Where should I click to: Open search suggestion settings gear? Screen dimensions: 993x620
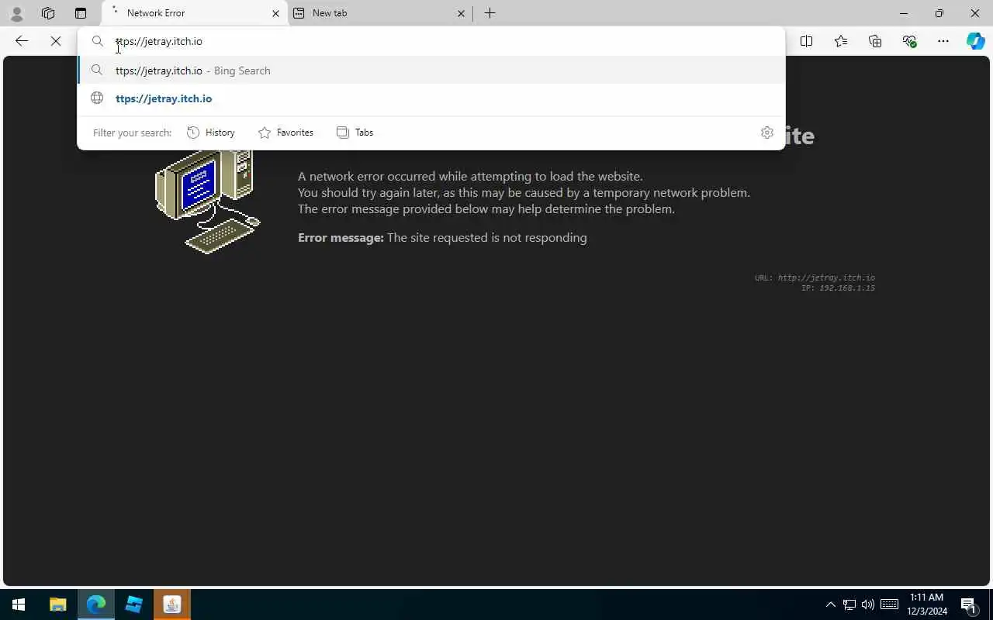click(x=767, y=133)
